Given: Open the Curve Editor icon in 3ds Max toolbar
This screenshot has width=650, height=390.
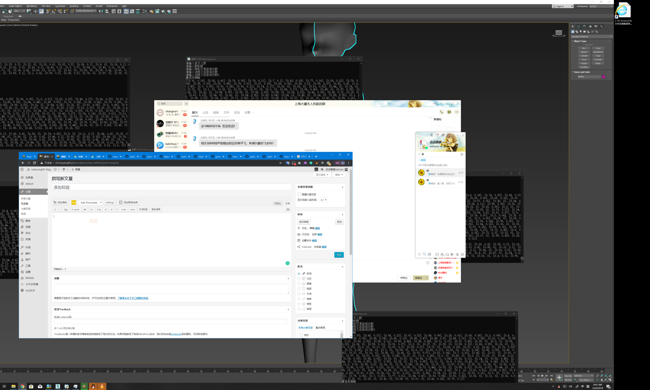Looking at the screenshot, I should tap(132, 11).
